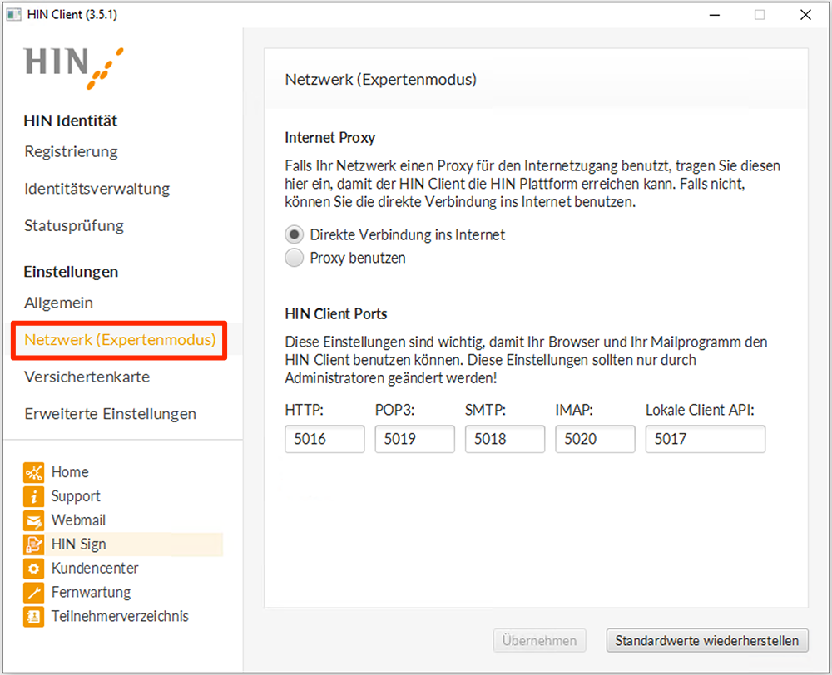Click the Support info icon
Viewport: 832px width, 675px height.
click(33, 496)
